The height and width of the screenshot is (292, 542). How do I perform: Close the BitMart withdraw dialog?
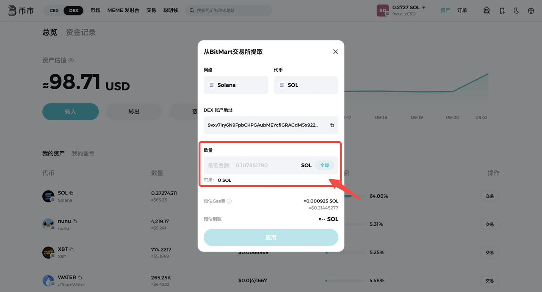point(335,52)
